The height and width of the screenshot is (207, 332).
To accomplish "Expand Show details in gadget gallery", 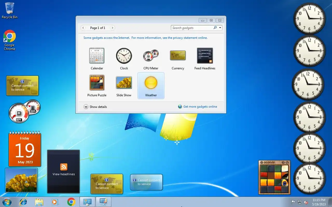I will click(x=95, y=107).
